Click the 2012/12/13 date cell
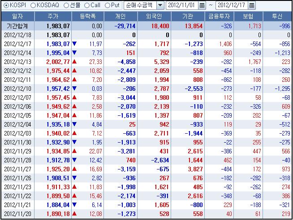 click(18, 62)
